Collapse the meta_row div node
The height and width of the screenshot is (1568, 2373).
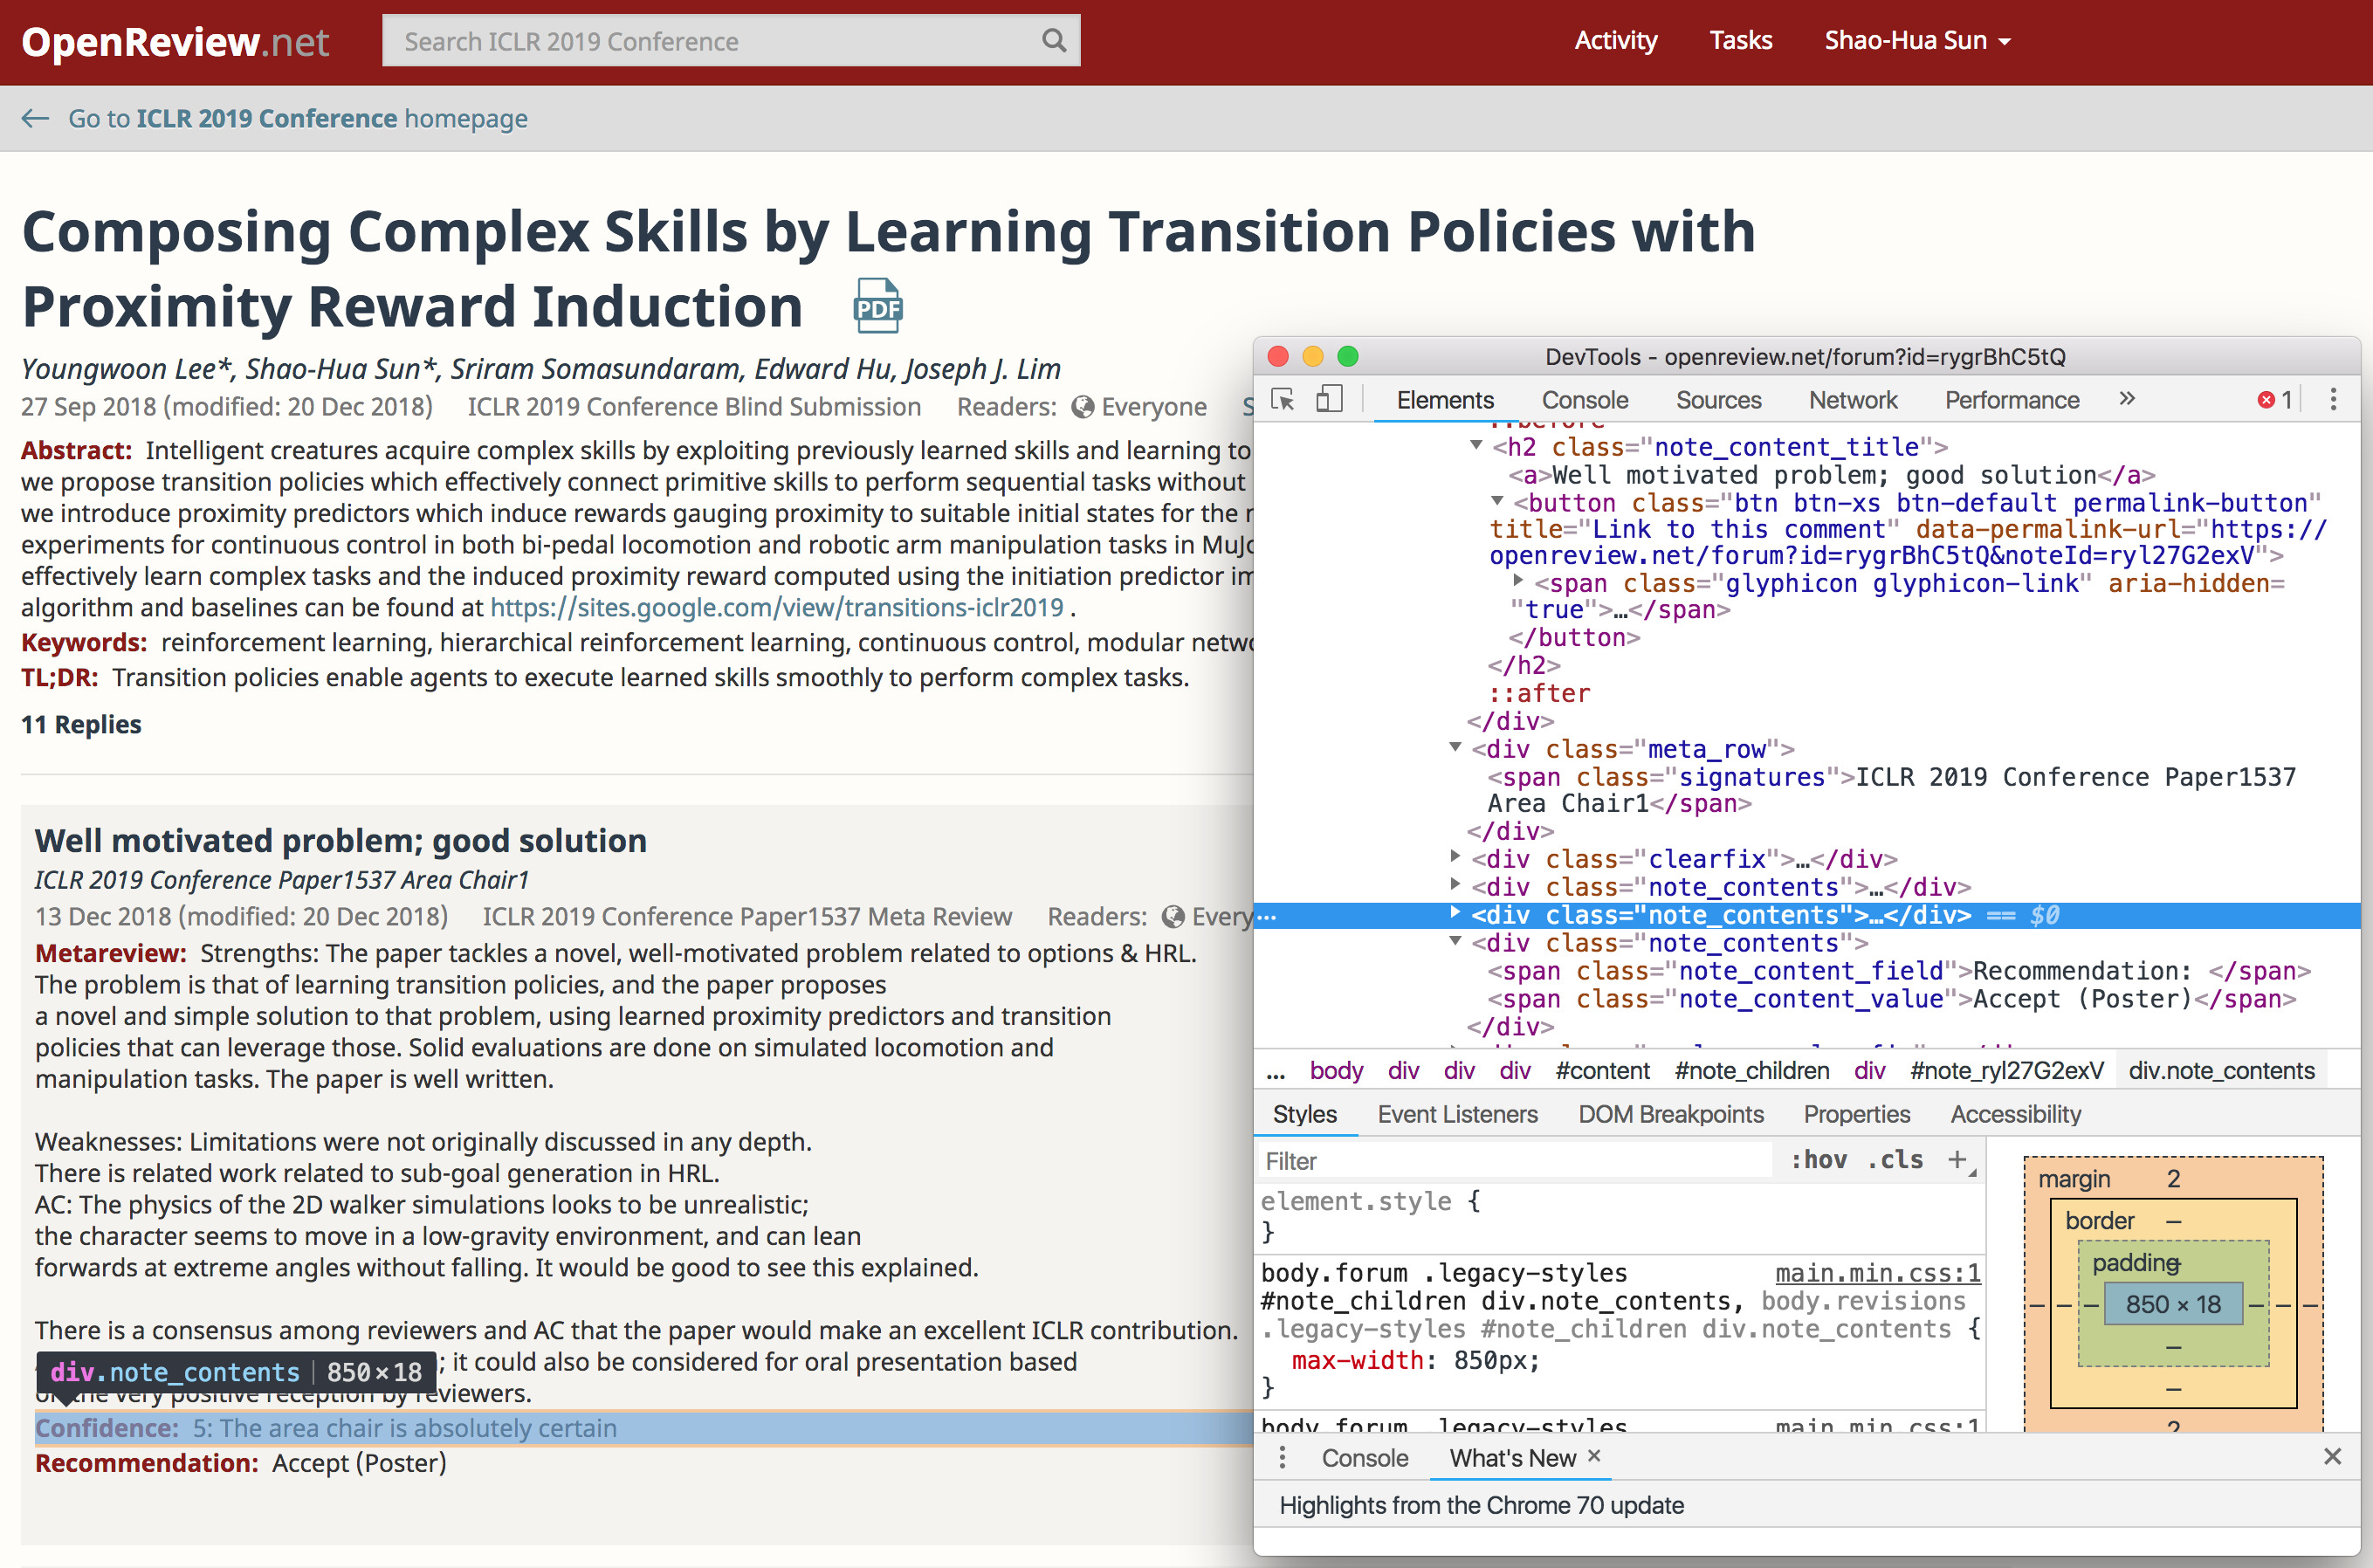[x=1456, y=748]
